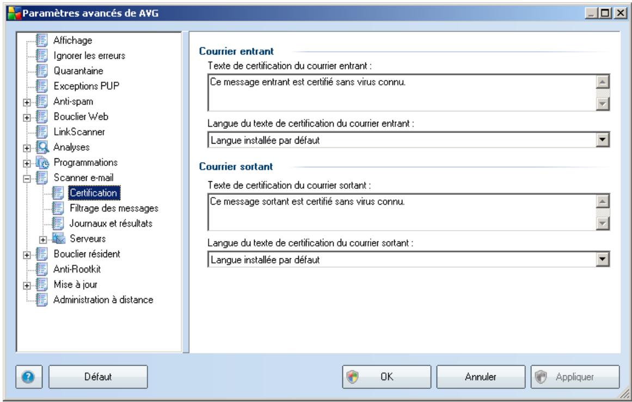This screenshot has height=402, width=632.
Task: Select Administration à distance tree item
Action: (x=103, y=300)
